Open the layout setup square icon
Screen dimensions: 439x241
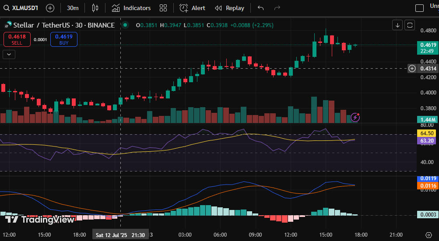click(x=419, y=8)
